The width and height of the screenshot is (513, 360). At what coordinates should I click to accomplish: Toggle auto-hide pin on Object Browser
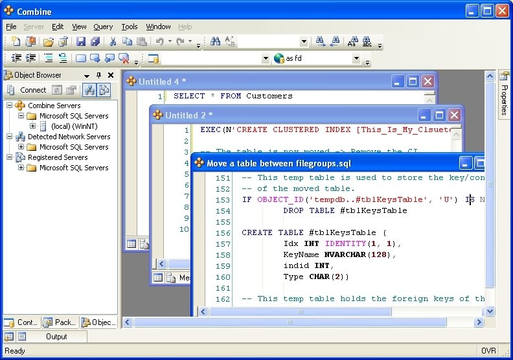coord(98,75)
